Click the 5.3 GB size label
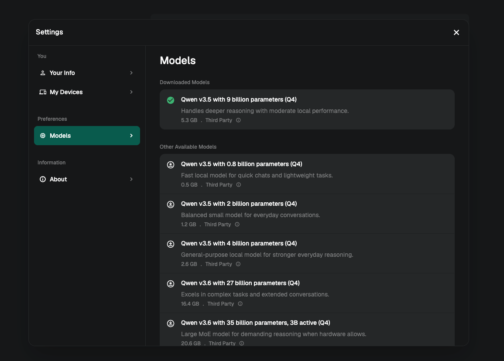The height and width of the screenshot is (361, 504). pos(189,120)
